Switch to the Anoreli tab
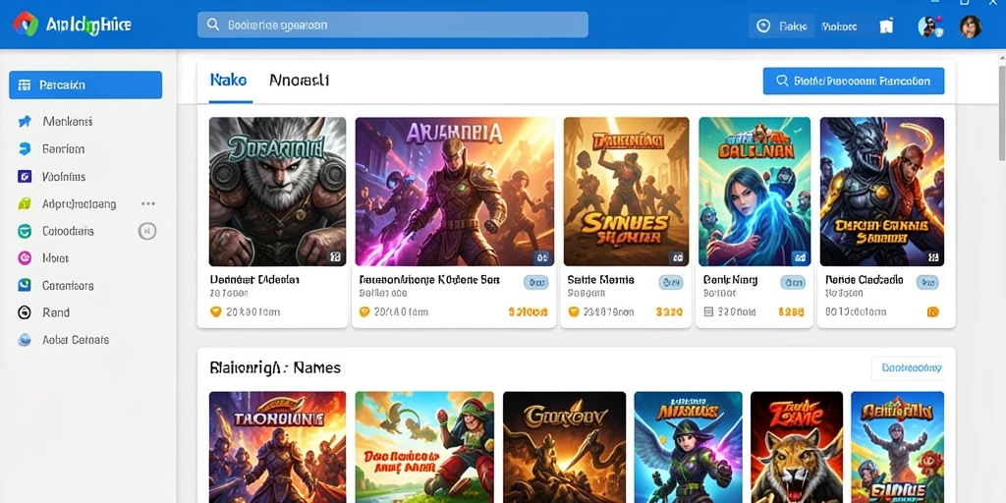The image size is (1006, 503). click(299, 81)
